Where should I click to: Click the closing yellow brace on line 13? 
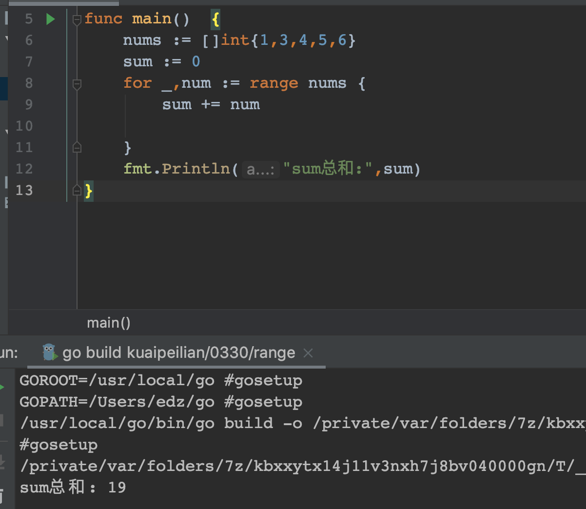[x=88, y=190]
